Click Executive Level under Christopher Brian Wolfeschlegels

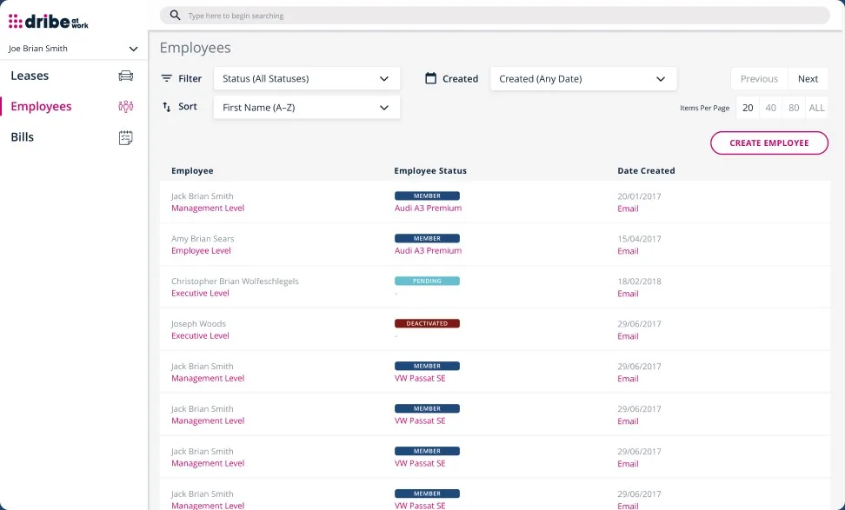coord(200,293)
